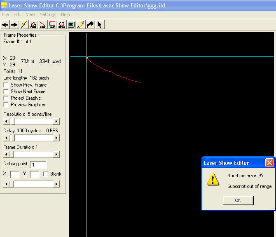The height and width of the screenshot is (237, 276).
Task: Open the Edit menu
Action: (x=17, y=14)
